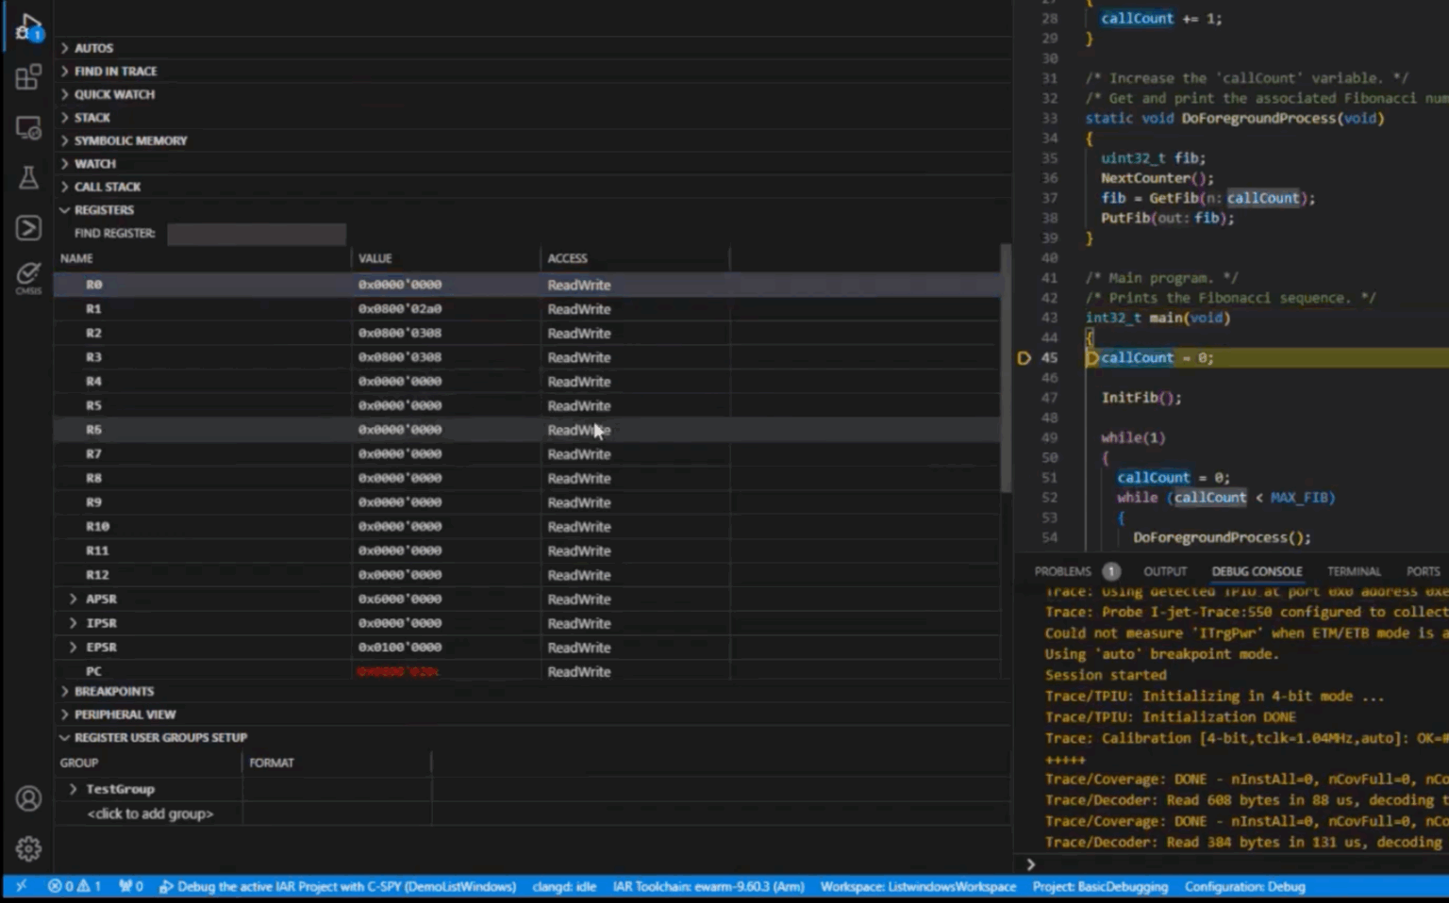Switch to the DEBUG CONSOLE tab
1449x903 pixels.
coord(1257,571)
